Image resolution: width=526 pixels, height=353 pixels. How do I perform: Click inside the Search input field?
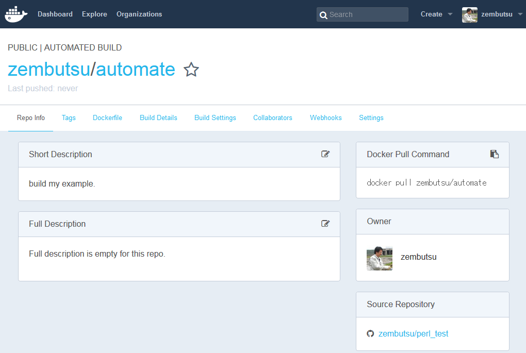[363, 14]
